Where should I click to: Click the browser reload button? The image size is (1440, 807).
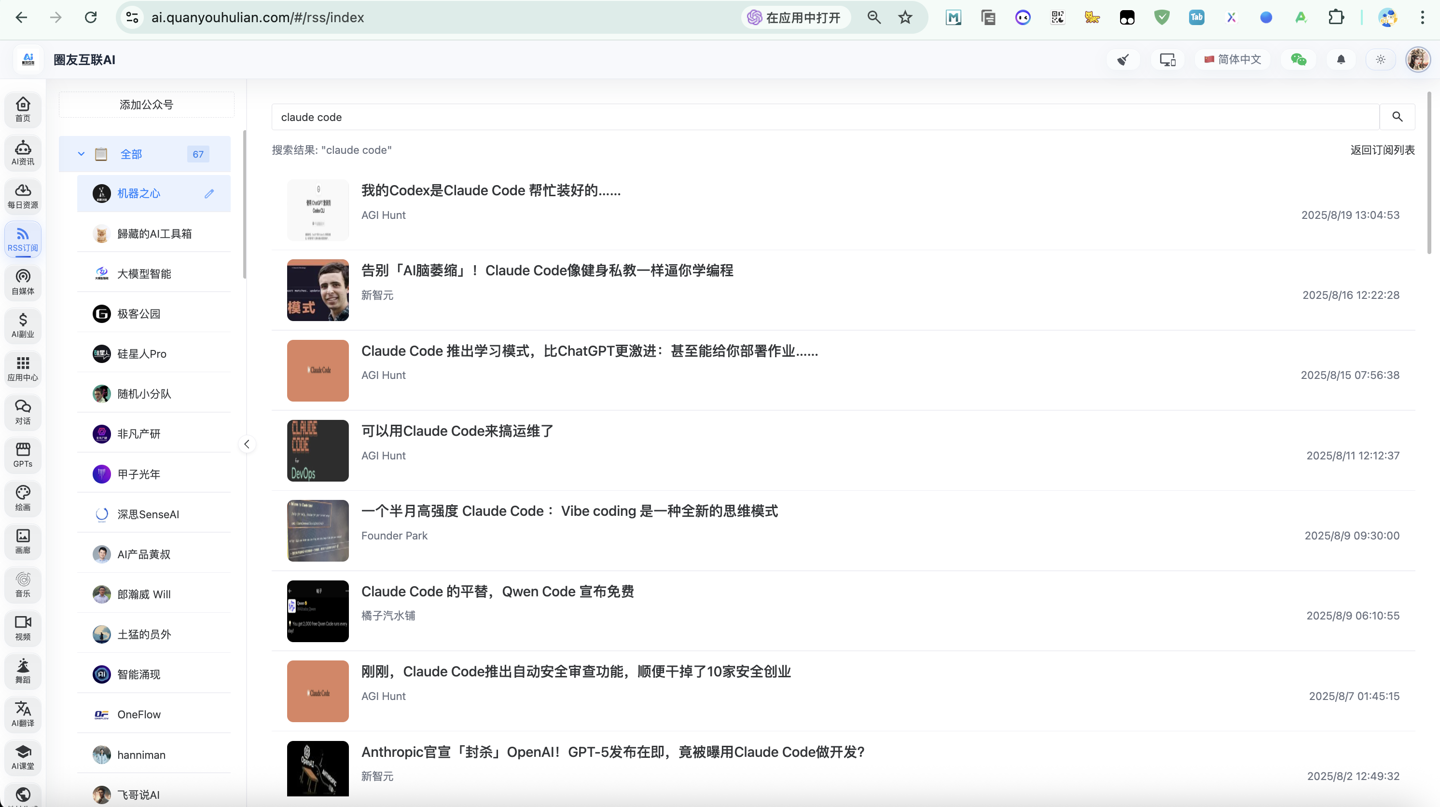tap(91, 17)
